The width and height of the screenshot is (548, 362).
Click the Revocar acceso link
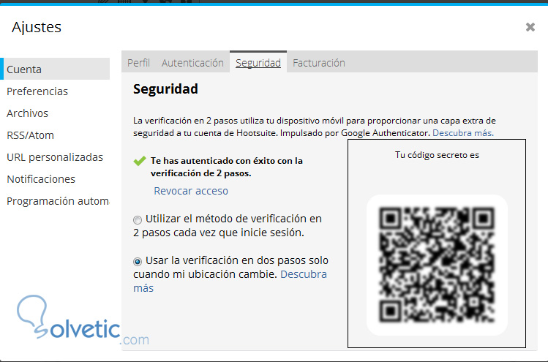(191, 191)
